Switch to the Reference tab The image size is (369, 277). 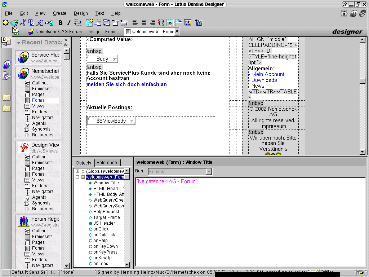[107, 163]
